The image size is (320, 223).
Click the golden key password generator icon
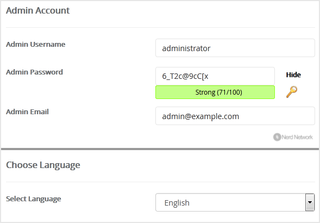tap(292, 92)
